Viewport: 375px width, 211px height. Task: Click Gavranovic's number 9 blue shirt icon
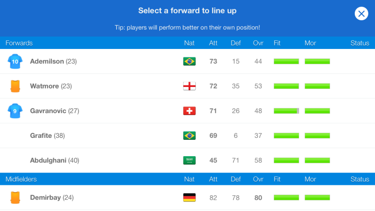tap(15, 111)
